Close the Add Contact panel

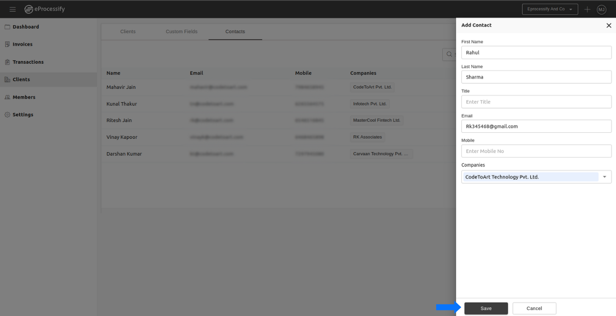coord(609,26)
